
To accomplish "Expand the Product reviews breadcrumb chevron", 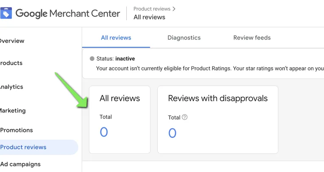I will 174,9.
